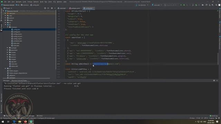Select app.dart in the project tree

[14, 62]
